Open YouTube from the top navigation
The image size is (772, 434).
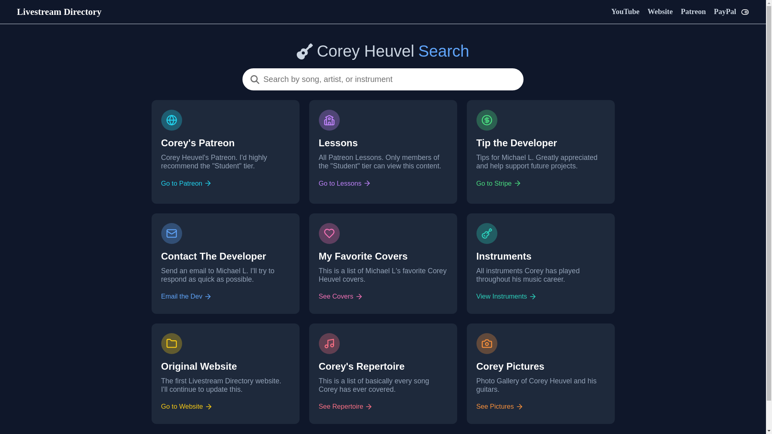coord(625,12)
